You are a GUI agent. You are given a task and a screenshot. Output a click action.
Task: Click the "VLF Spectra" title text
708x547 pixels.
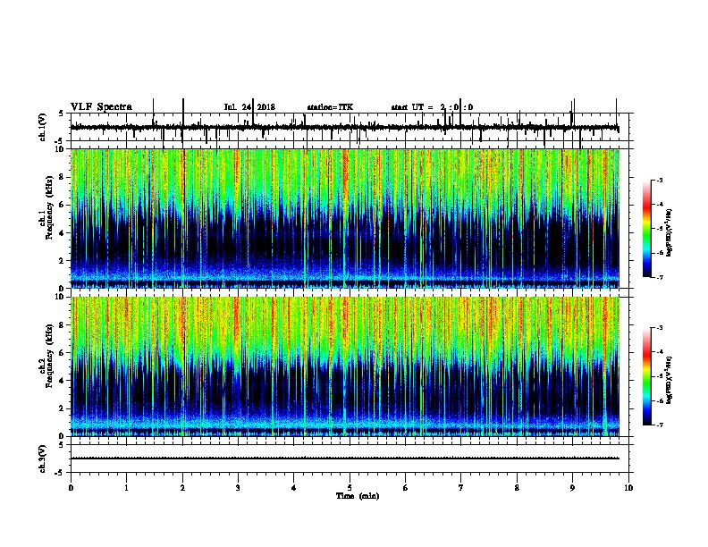point(101,107)
